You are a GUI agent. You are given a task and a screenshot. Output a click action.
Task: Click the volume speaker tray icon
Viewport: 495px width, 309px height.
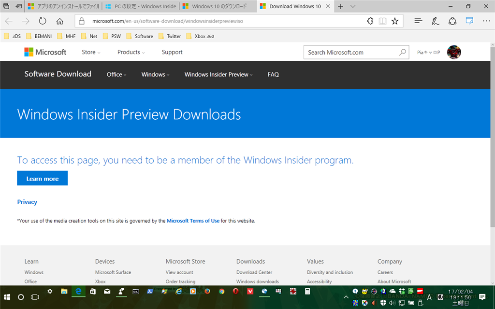392,303
